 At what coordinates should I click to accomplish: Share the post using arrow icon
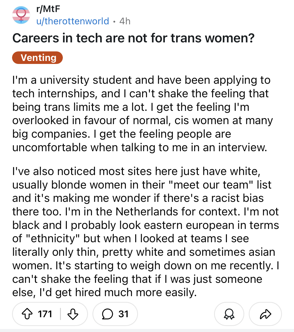pyautogui.click(x=265, y=314)
